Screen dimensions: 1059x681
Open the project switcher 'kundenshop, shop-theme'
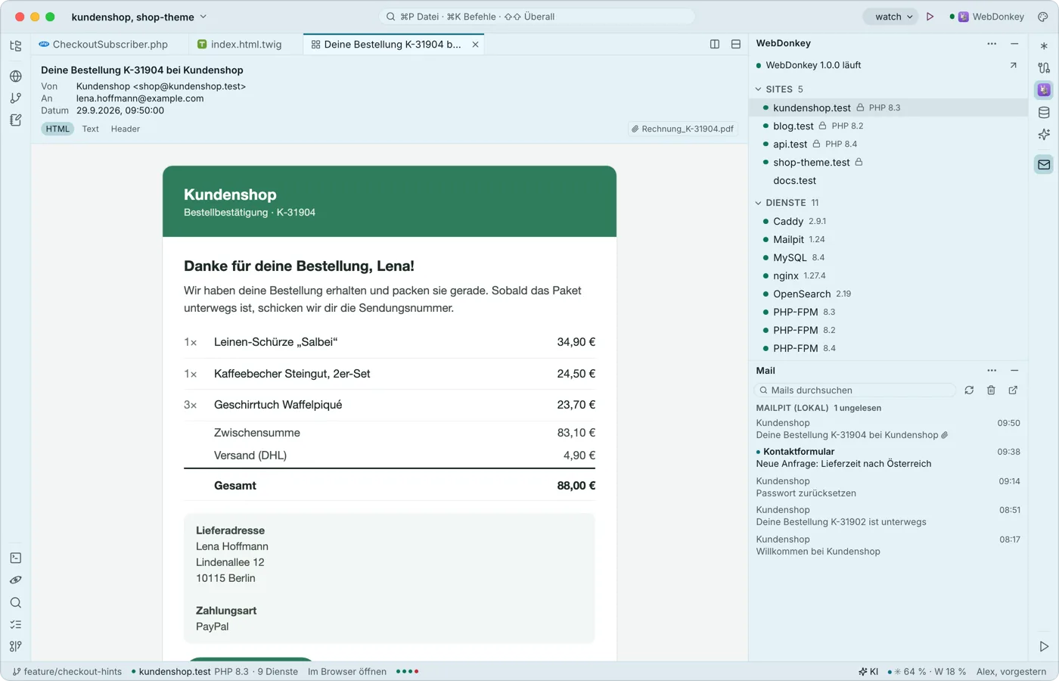coord(139,17)
